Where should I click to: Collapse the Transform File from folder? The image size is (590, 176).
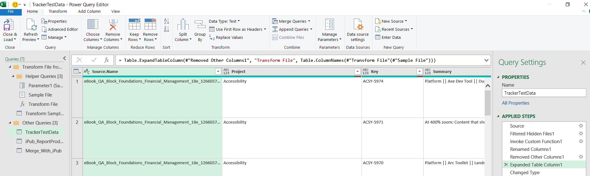tap(10, 67)
